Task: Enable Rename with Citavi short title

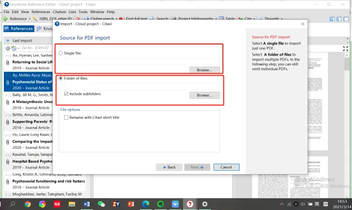Action: click(x=66, y=117)
